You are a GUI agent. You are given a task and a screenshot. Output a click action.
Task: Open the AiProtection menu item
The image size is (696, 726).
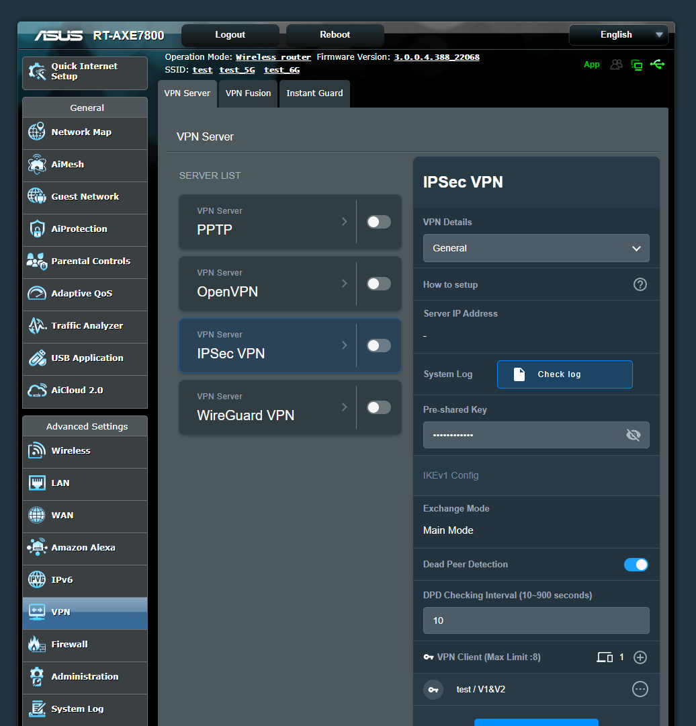[85, 229]
